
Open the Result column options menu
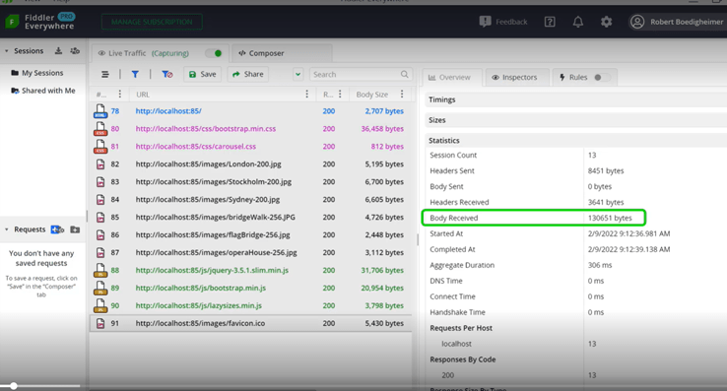[x=340, y=95]
